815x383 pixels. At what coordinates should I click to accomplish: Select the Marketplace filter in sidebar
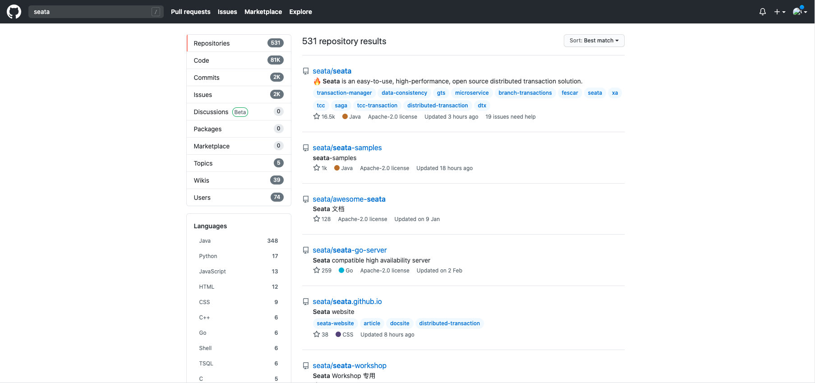pyautogui.click(x=239, y=146)
